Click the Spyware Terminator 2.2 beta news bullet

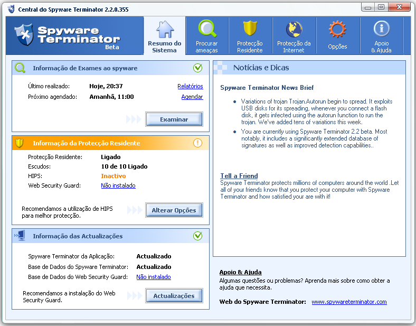314,138
